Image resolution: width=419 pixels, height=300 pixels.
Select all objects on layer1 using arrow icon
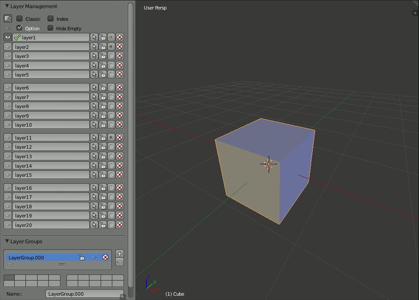point(94,37)
